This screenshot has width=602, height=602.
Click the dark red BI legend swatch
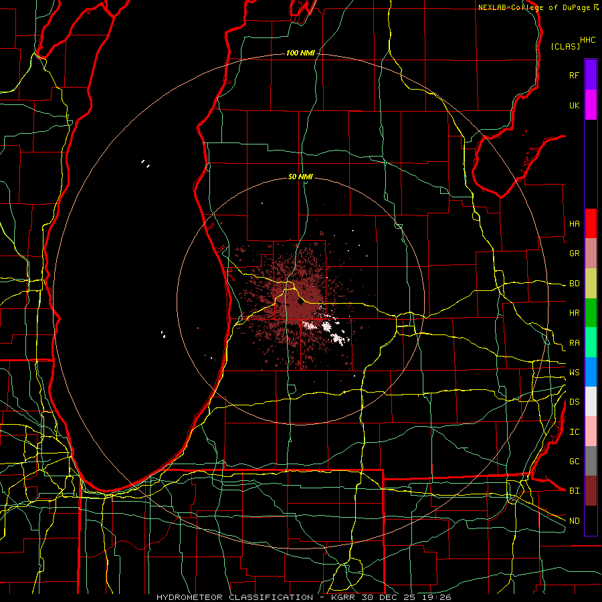point(591,491)
